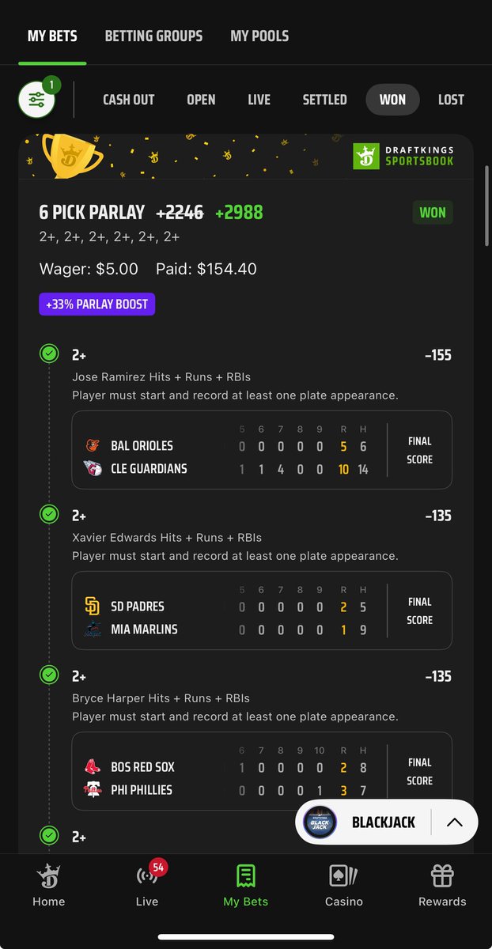Tap the DraftKings Sportsbook logo
Viewport: 492px width, 949px height.
coord(403,156)
